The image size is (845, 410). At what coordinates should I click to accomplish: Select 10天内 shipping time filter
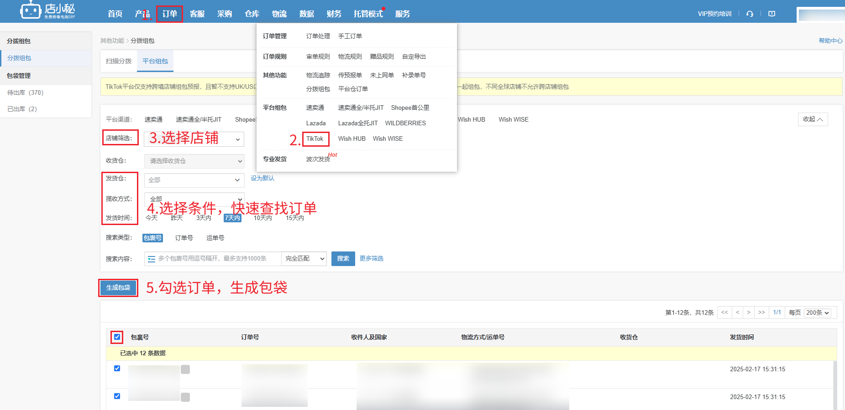263,218
